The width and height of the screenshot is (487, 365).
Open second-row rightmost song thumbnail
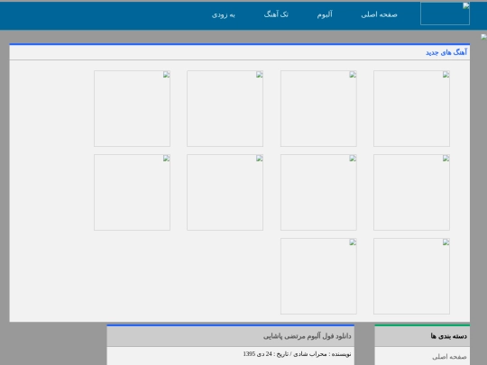point(411,193)
